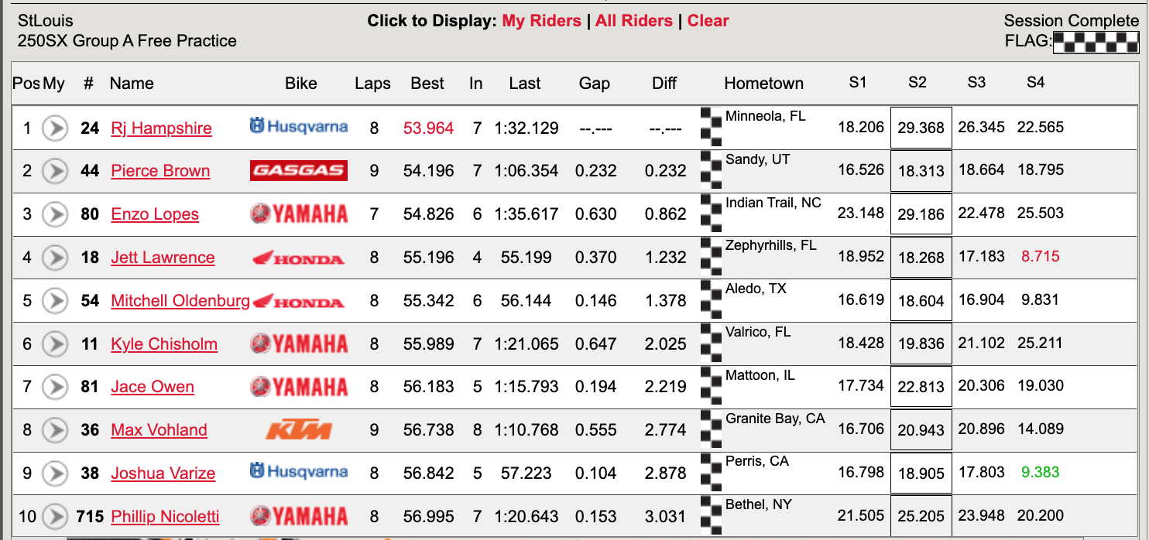The width and height of the screenshot is (1149, 540).
Task: Click the Best column header
Action: (427, 83)
